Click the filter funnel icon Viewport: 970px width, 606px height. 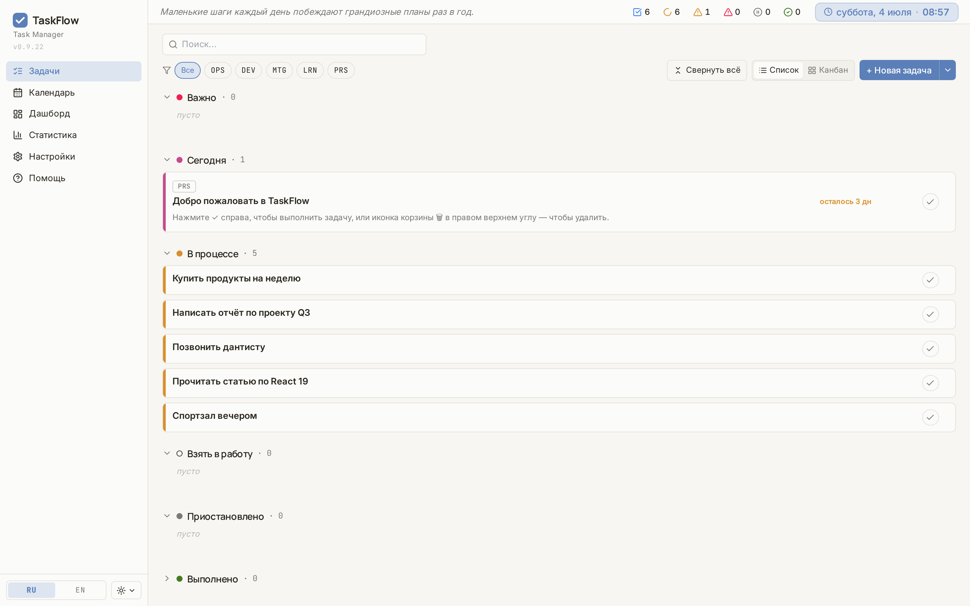(167, 71)
